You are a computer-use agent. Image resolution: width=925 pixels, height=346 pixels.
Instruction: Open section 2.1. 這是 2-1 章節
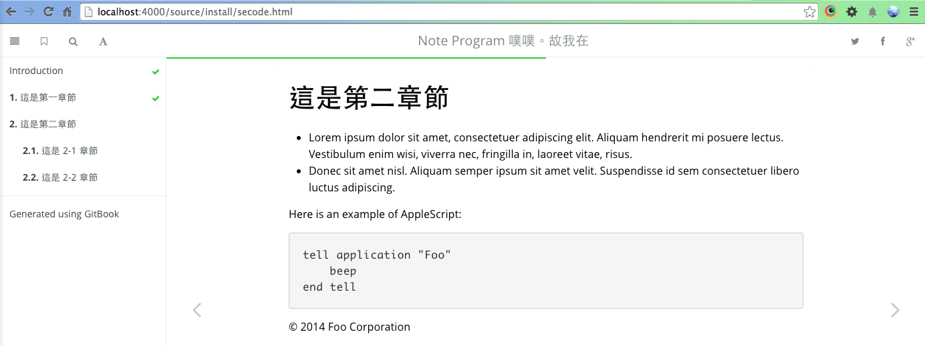point(60,151)
